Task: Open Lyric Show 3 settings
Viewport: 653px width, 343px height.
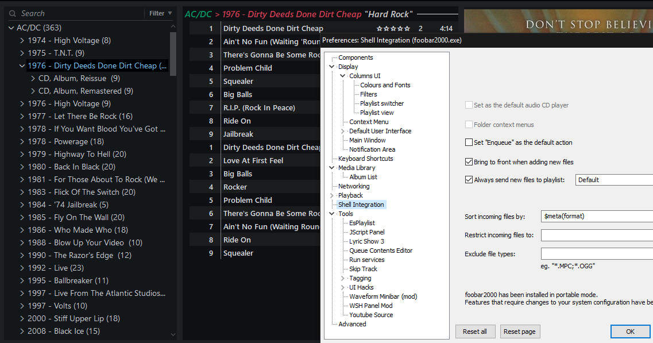Action: (x=367, y=241)
